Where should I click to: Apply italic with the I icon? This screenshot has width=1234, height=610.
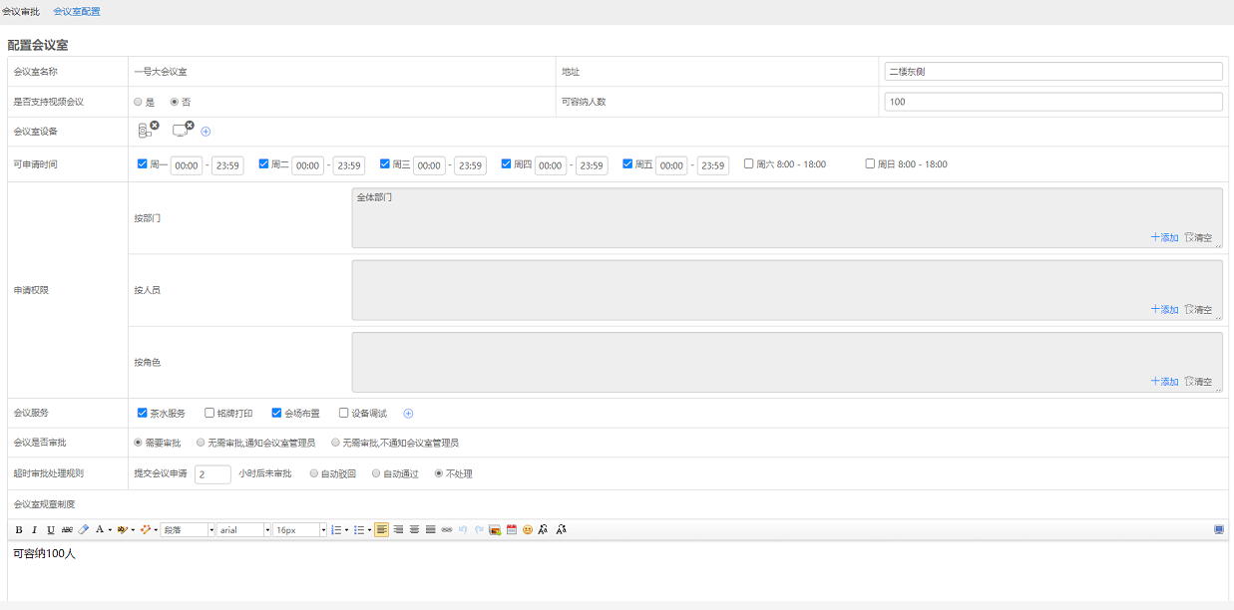[34, 529]
